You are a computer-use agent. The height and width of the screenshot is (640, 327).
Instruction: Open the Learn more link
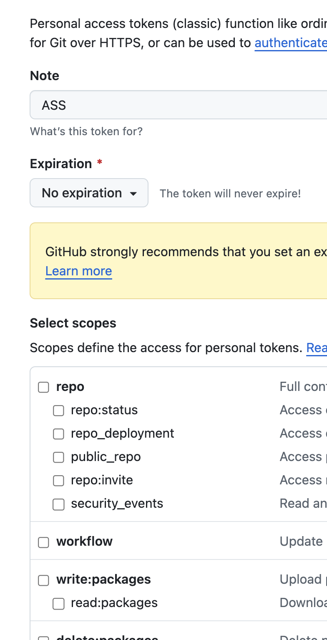point(78,271)
